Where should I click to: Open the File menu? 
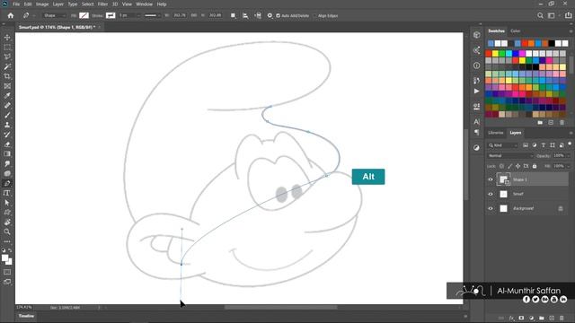point(16,4)
